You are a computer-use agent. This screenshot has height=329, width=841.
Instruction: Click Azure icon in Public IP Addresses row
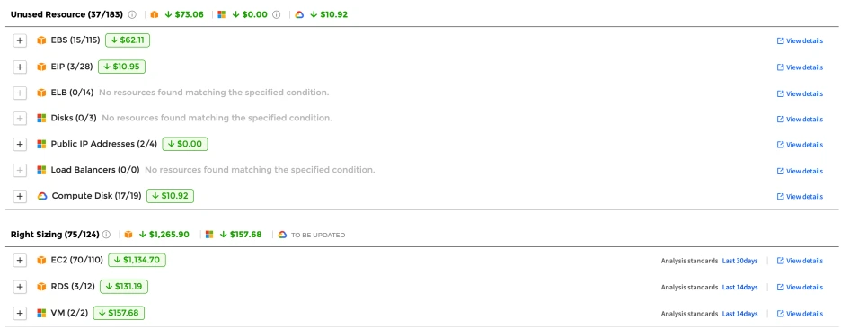[x=41, y=145]
